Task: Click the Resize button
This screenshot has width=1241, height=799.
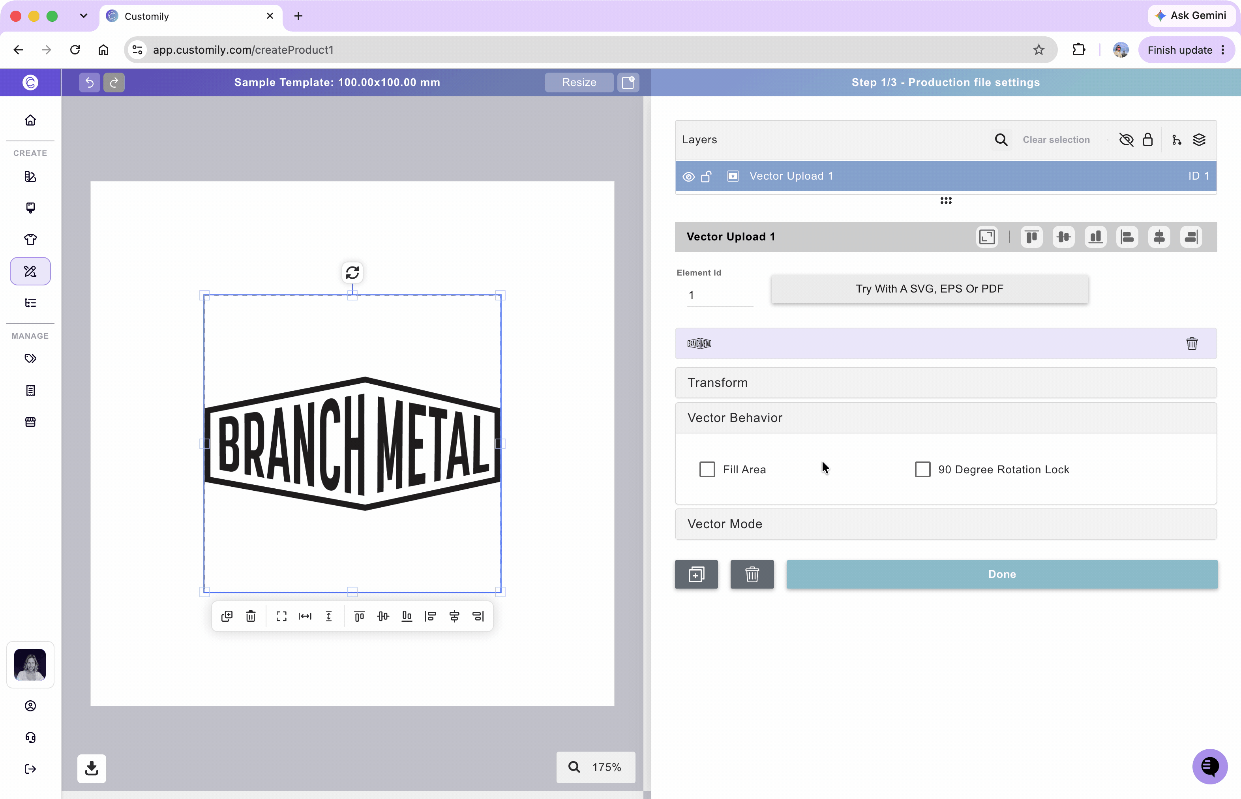Action: pos(579,83)
